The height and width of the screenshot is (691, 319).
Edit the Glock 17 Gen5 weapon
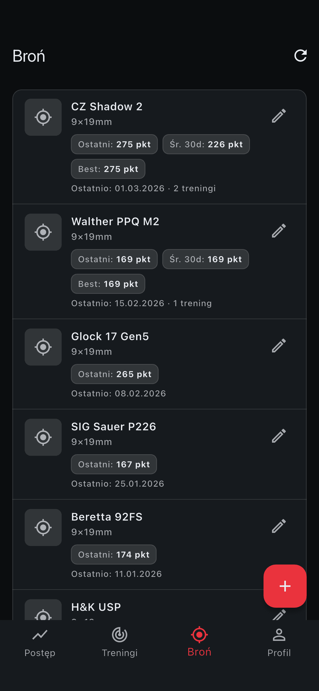click(279, 345)
